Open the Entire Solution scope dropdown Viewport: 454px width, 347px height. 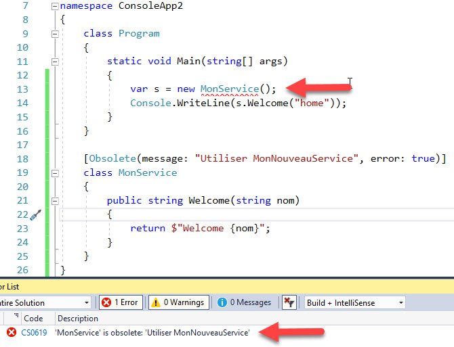pyautogui.click(x=45, y=302)
